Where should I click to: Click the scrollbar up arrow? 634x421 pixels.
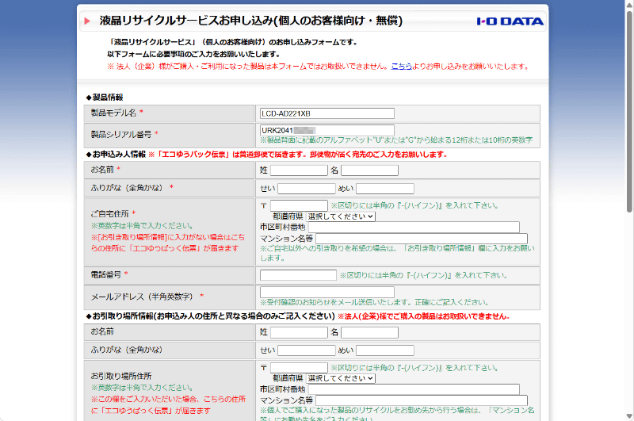[x=629, y=4]
